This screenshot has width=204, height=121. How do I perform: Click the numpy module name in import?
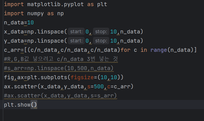point(36,14)
